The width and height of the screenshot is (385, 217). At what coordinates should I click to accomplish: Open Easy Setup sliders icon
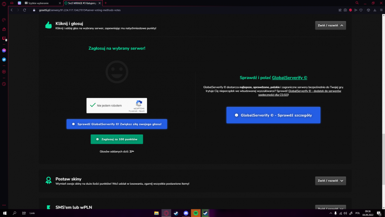click(x=381, y=10)
